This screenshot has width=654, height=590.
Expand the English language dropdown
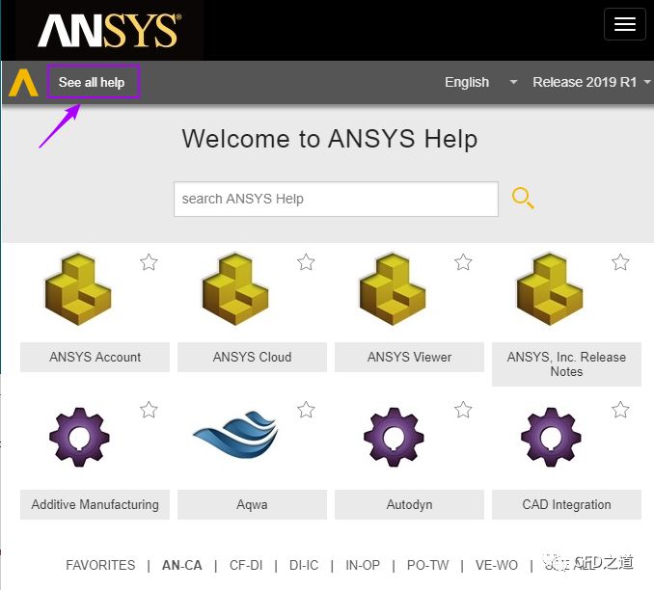tap(481, 82)
